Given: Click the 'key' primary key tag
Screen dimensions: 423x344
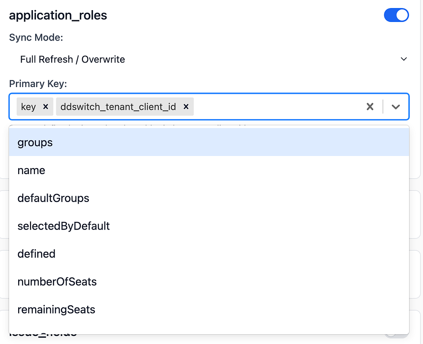Looking at the screenshot, I should coord(28,107).
